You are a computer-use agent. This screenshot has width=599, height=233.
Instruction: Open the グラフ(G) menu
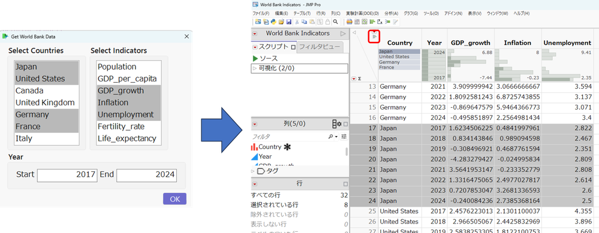[x=411, y=13]
